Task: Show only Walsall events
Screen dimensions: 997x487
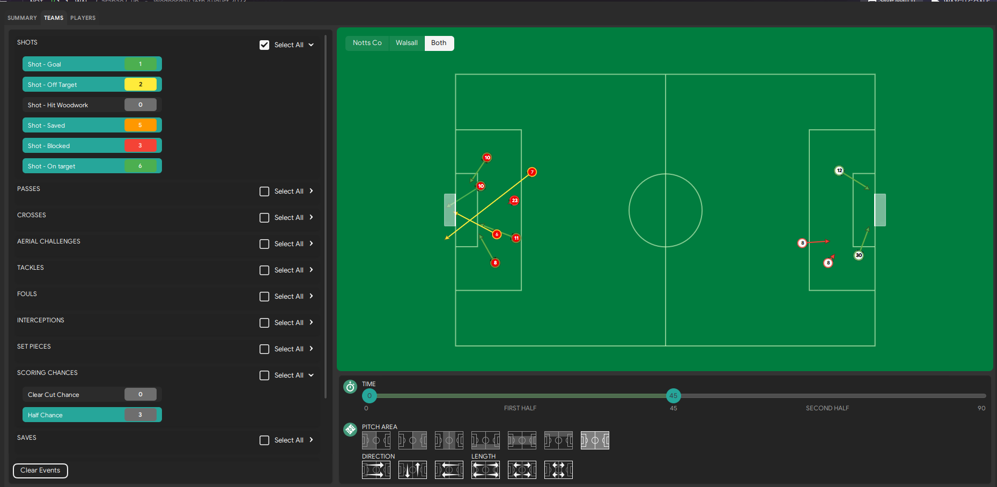Action: 407,43
